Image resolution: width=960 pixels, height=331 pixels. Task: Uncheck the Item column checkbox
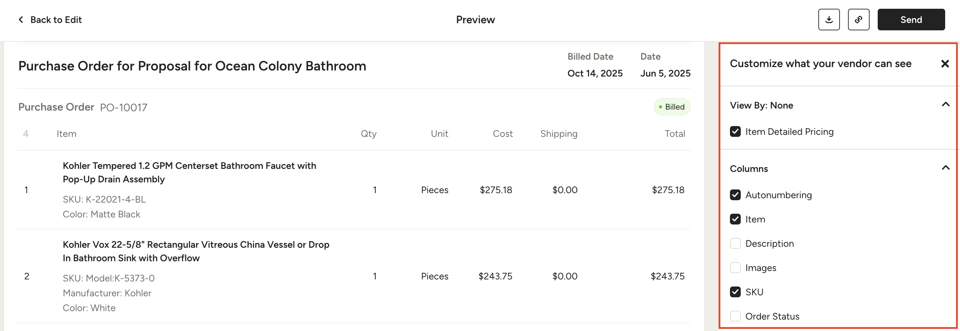pos(735,219)
